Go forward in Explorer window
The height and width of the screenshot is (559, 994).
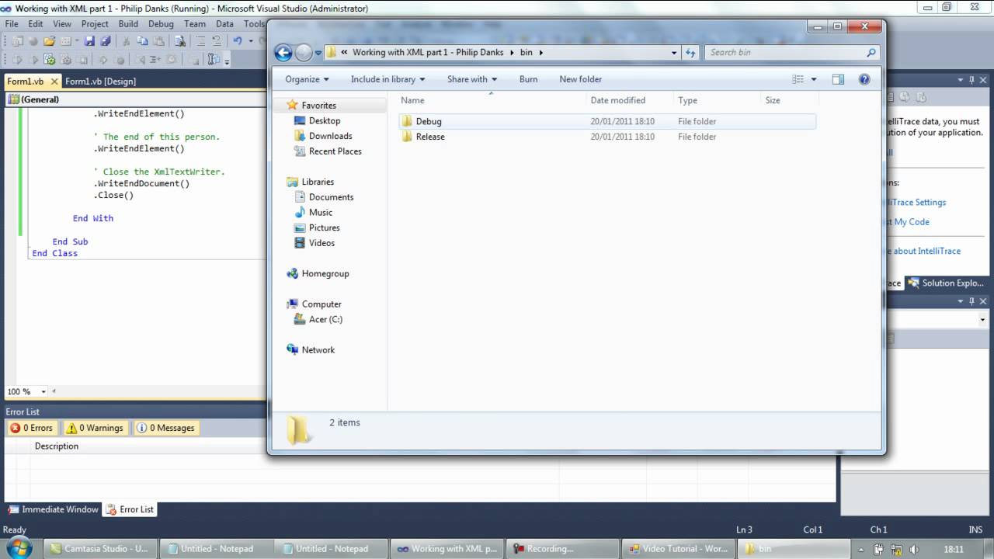pos(304,53)
